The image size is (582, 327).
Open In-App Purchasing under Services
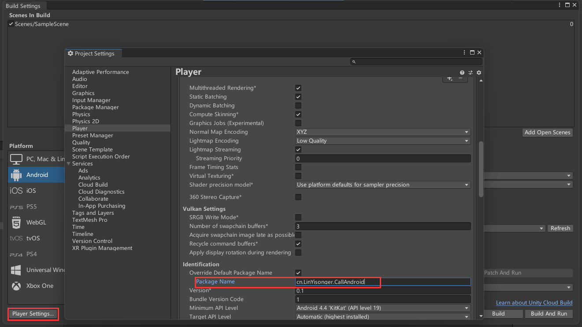point(102,206)
